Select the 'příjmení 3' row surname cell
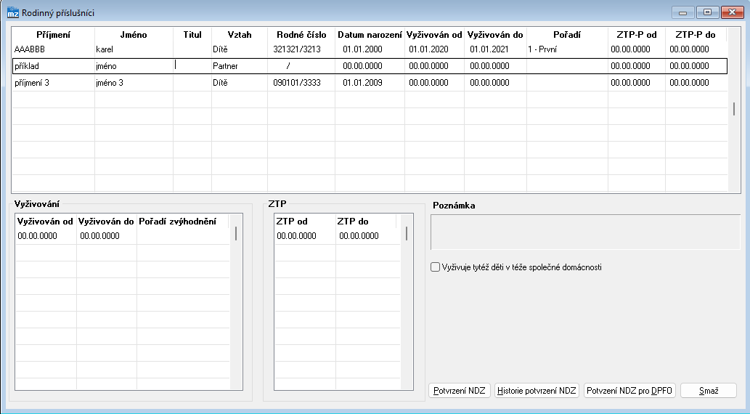This screenshot has width=750, height=414. 53,83
